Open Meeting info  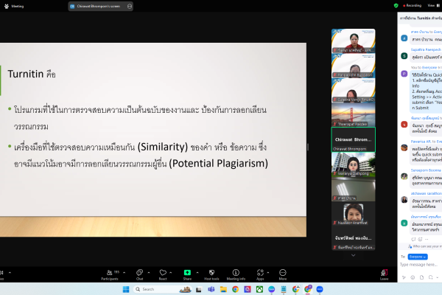236,274
